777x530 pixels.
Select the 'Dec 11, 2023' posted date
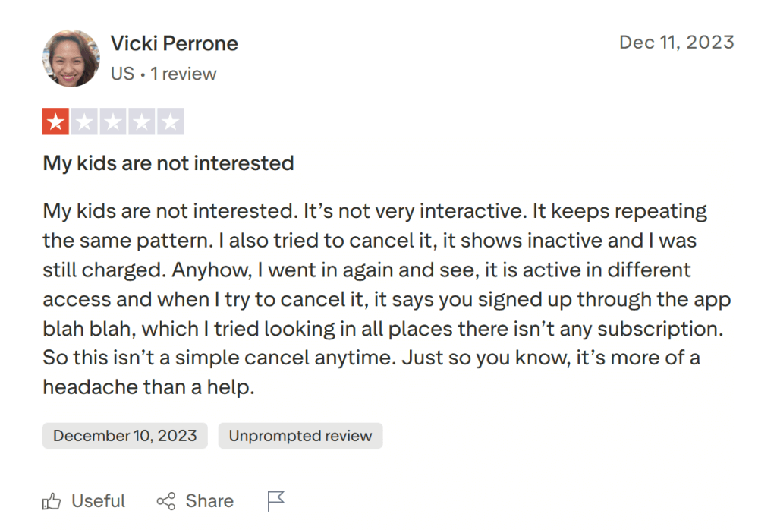pos(678,43)
